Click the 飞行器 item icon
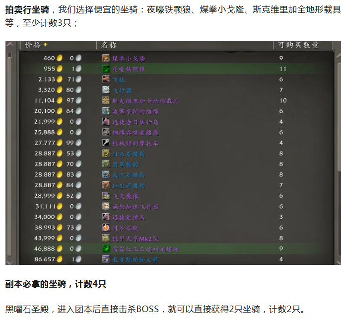The height and width of the screenshot is (320, 341). pyautogui.click(x=106, y=90)
